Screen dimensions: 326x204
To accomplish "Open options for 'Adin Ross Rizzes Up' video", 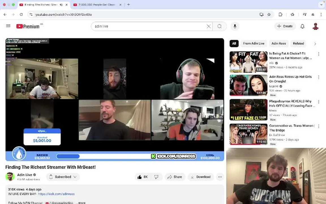I will click(319, 77).
